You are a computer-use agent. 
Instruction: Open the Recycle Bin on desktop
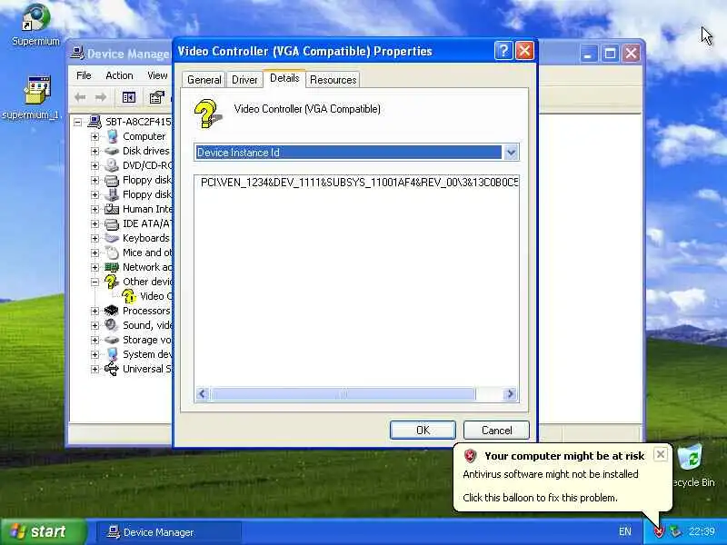692,465
